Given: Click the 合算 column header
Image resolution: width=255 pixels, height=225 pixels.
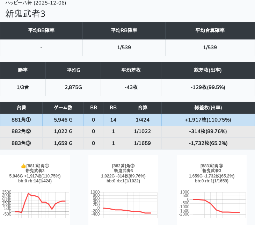Looking at the screenshot, I should [142, 108].
